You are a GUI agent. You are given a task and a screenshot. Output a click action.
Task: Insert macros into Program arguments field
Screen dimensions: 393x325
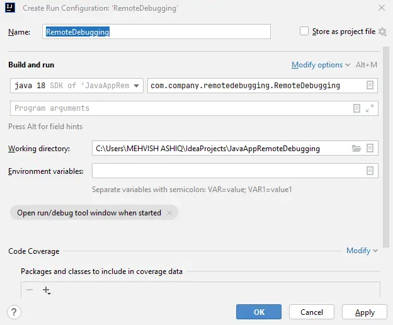click(356, 108)
